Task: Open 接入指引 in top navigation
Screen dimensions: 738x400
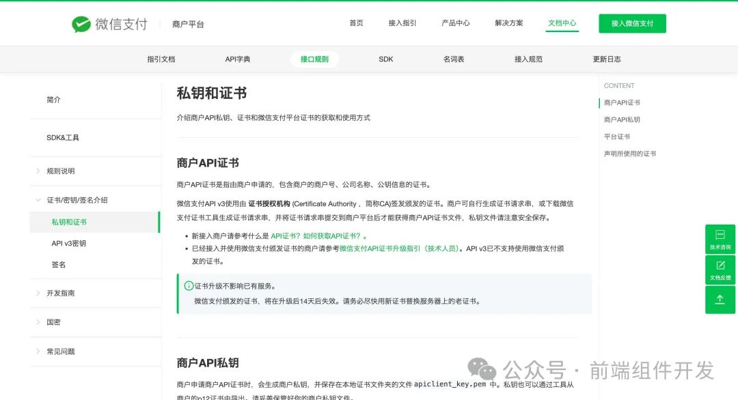Action: 402,23
